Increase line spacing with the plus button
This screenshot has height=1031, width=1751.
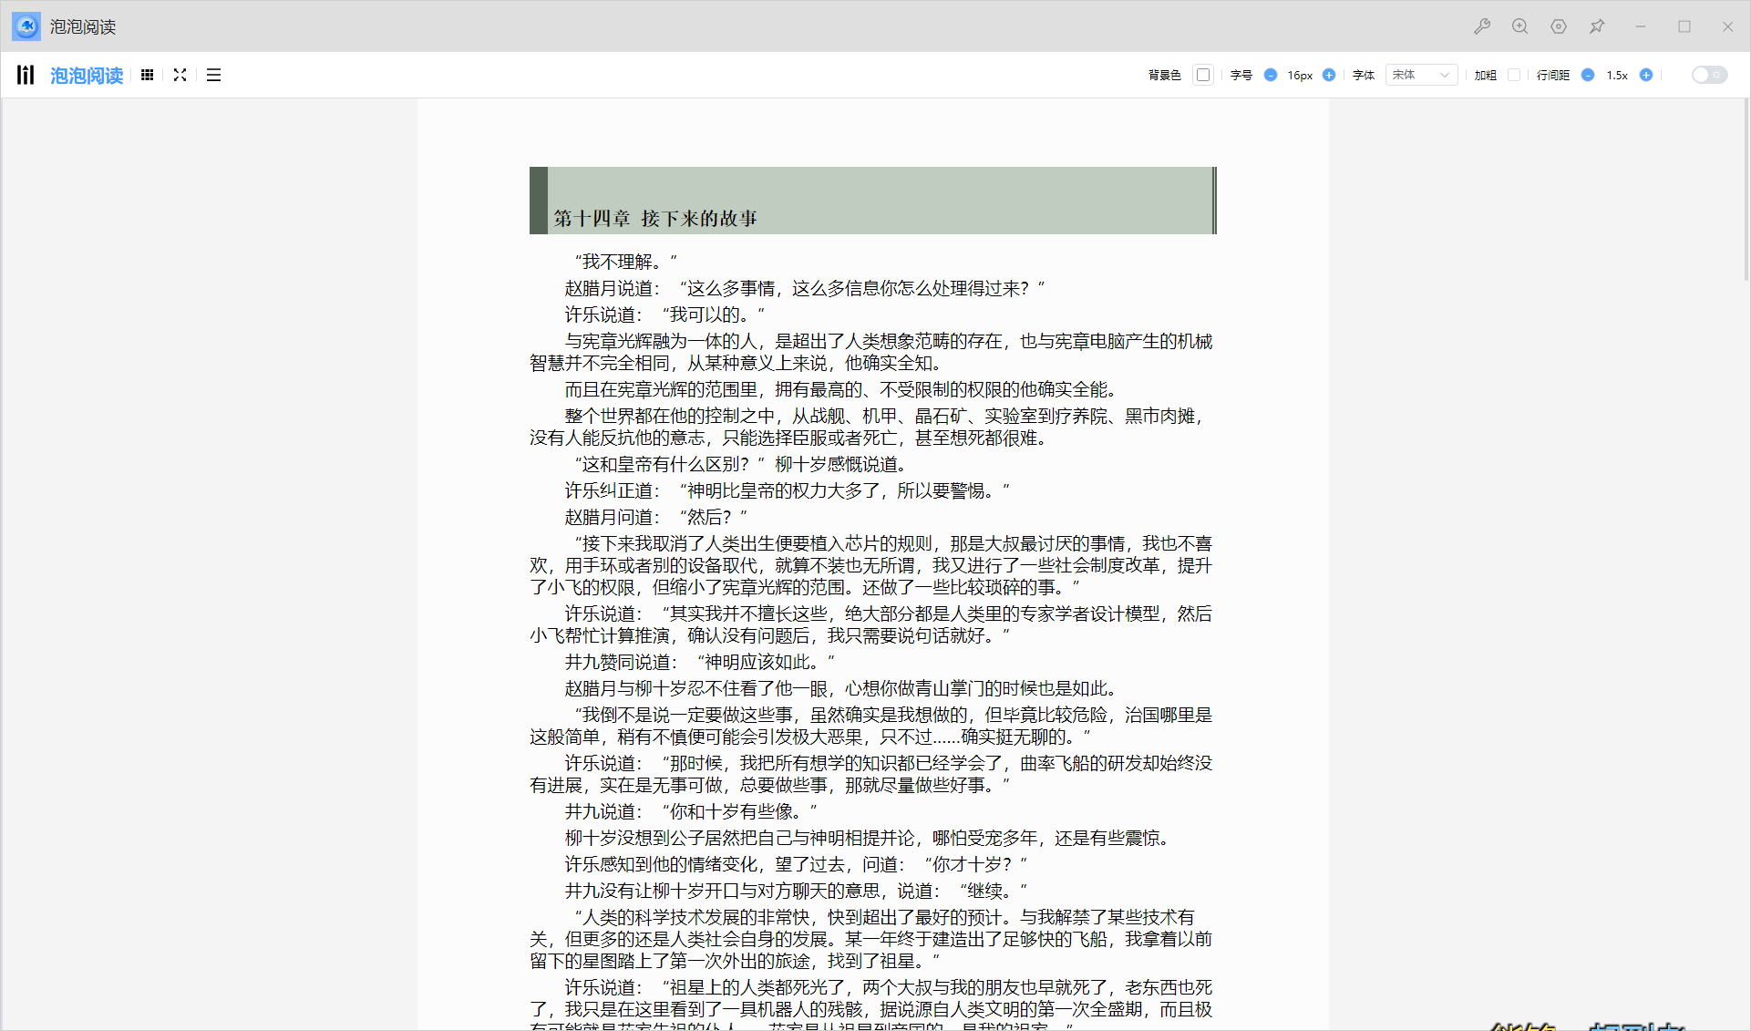pyautogui.click(x=1646, y=75)
